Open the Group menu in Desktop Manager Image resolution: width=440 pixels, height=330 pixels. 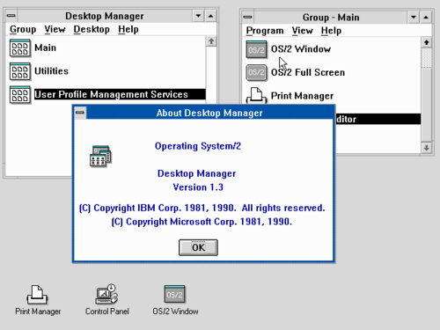(x=23, y=29)
